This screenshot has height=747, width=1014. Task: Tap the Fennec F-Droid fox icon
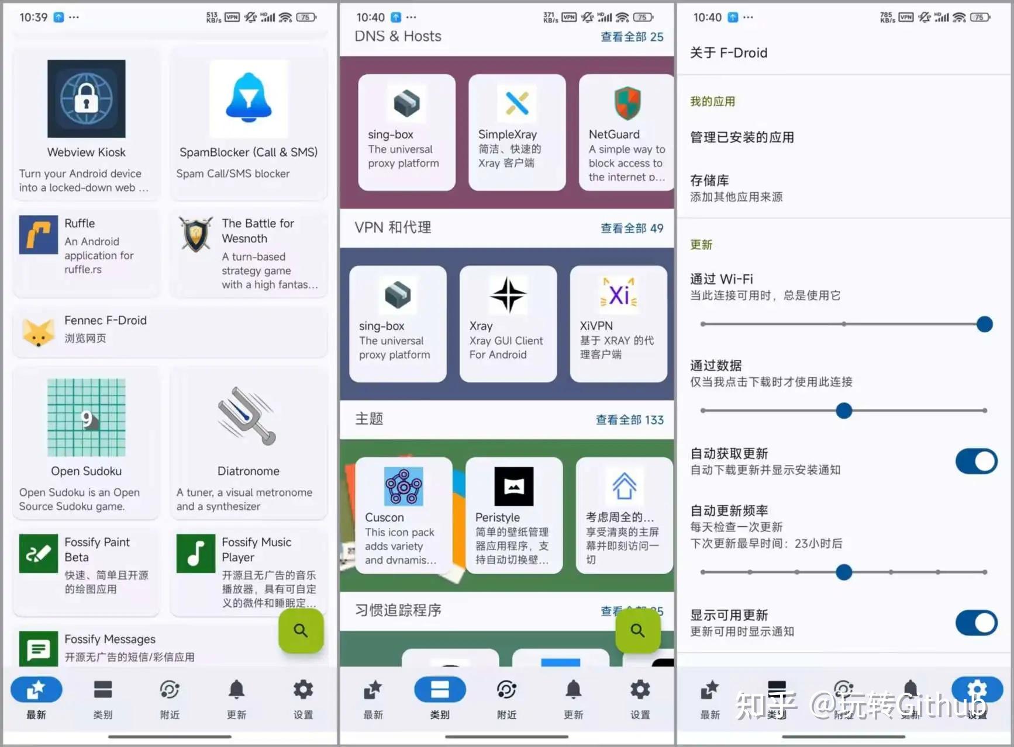(x=38, y=332)
